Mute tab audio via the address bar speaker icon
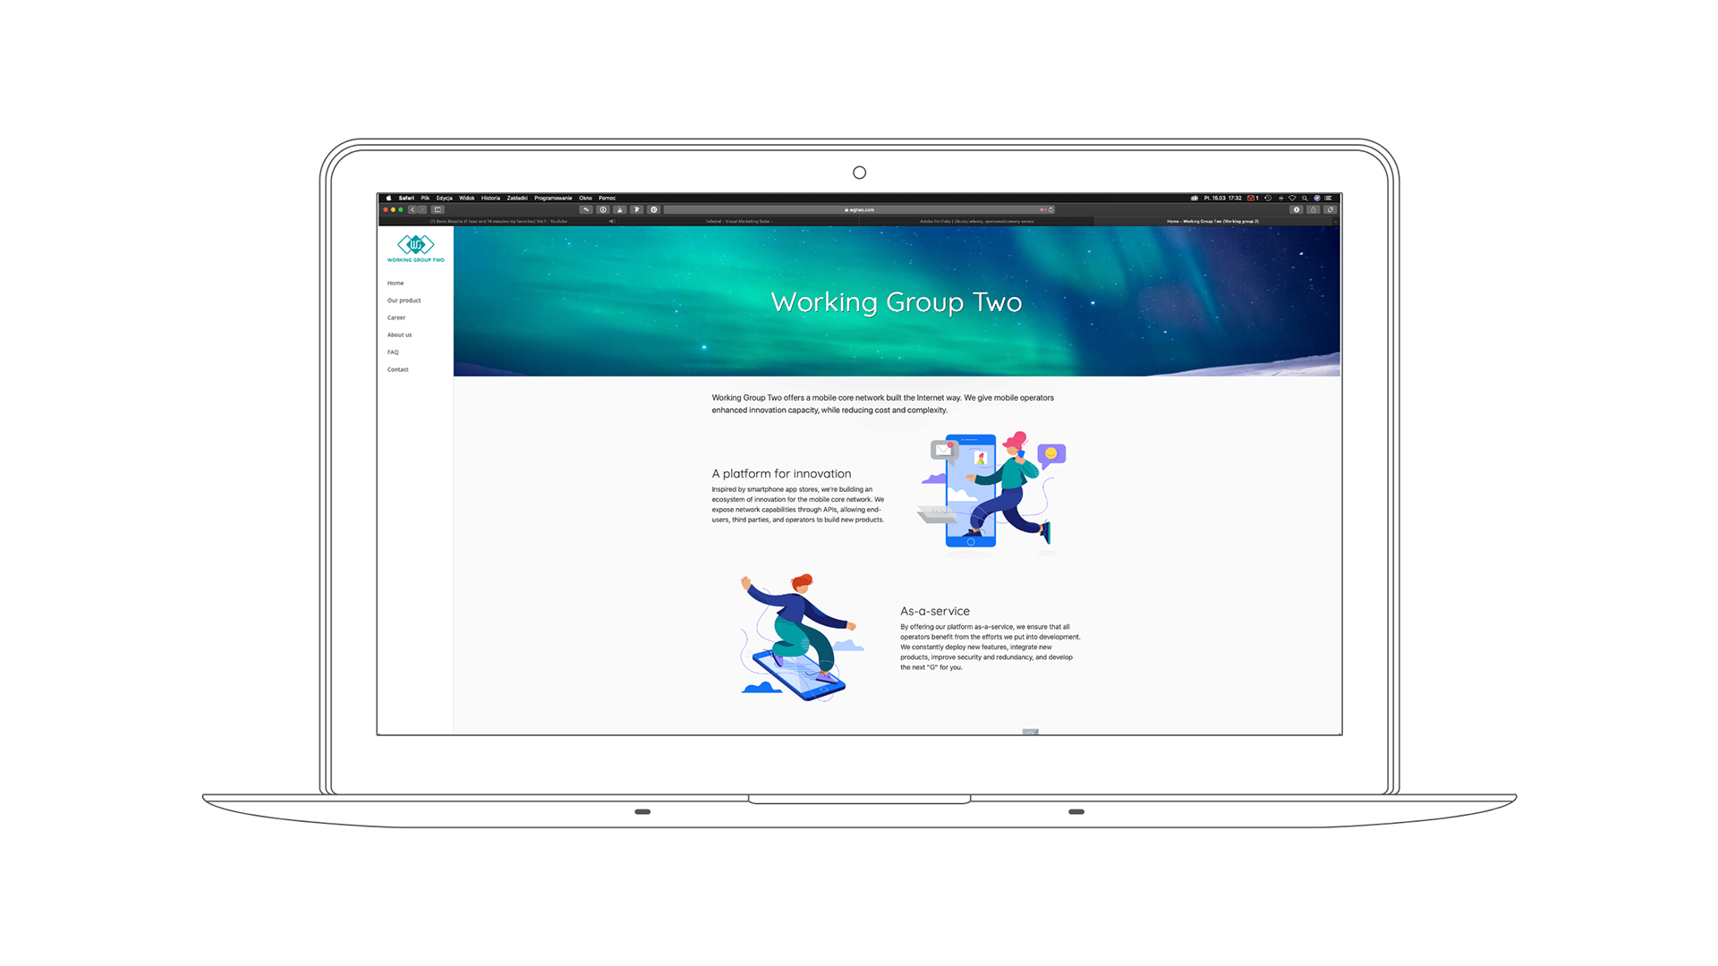The width and height of the screenshot is (1718, 966). coord(1042,209)
